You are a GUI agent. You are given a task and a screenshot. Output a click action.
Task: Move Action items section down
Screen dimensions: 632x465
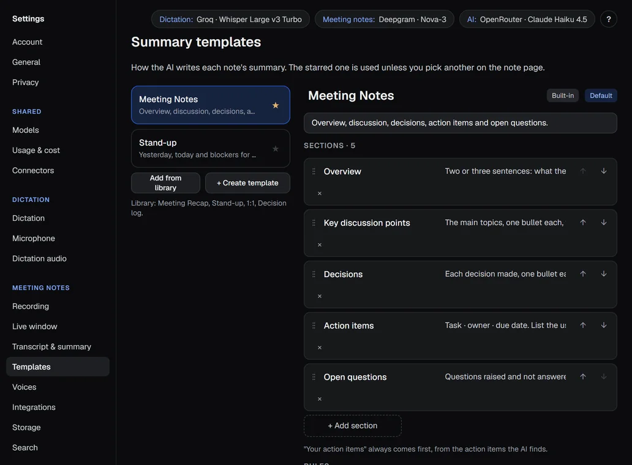(603, 325)
